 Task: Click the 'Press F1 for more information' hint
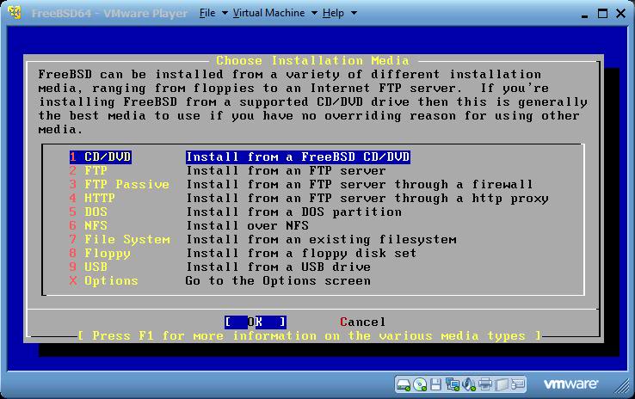(x=310, y=336)
